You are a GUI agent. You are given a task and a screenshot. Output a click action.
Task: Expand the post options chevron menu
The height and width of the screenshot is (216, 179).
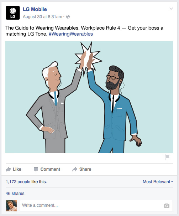pyautogui.click(x=171, y=9)
